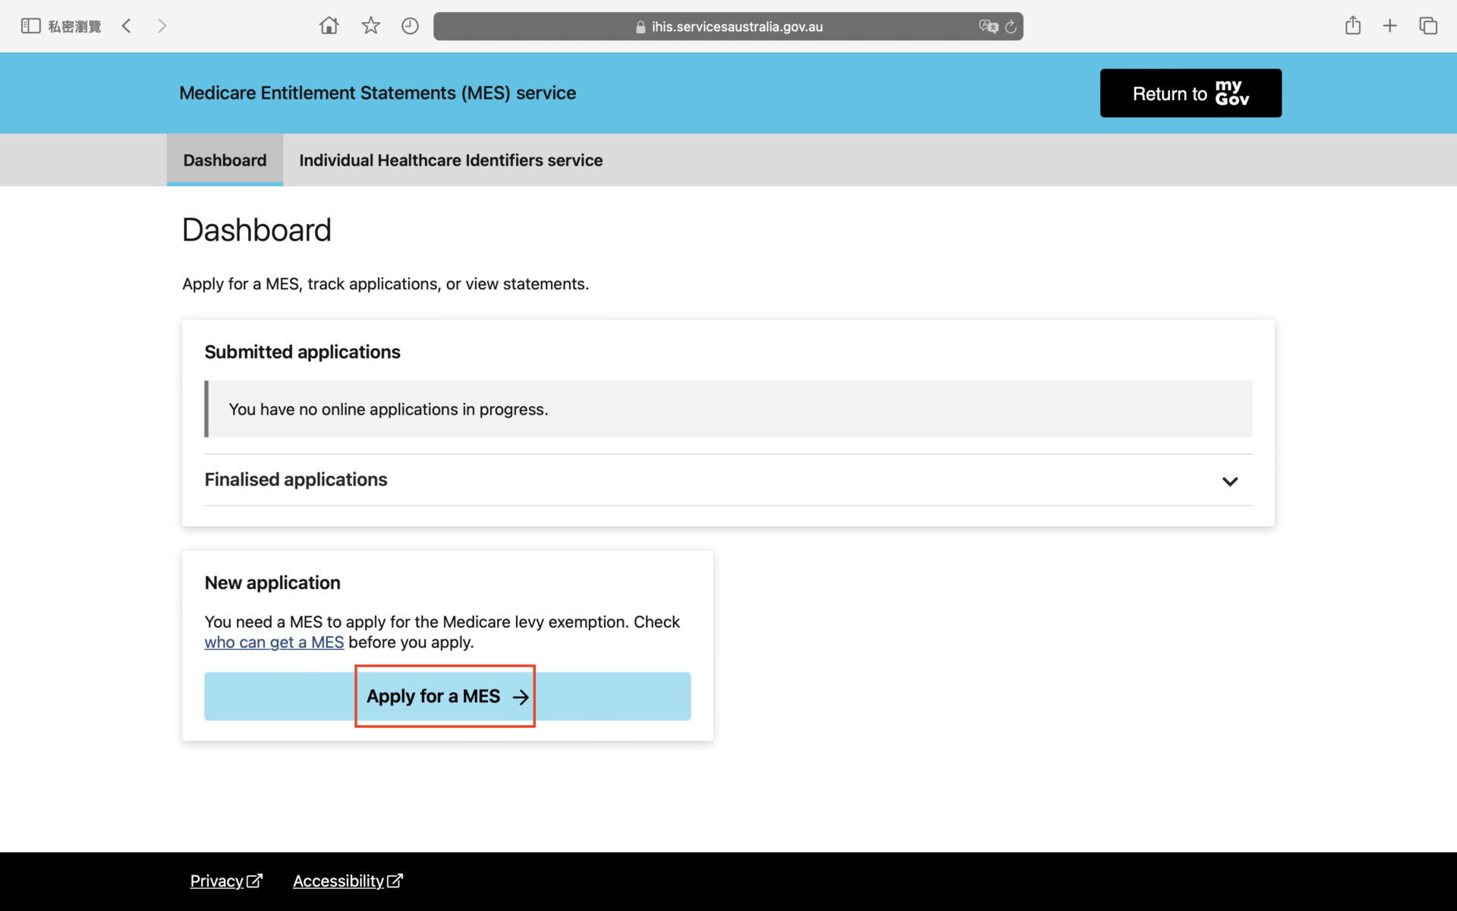The image size is (1457, 911).
Task: Expand the Finalised applications section
Action: coord(296,480)
